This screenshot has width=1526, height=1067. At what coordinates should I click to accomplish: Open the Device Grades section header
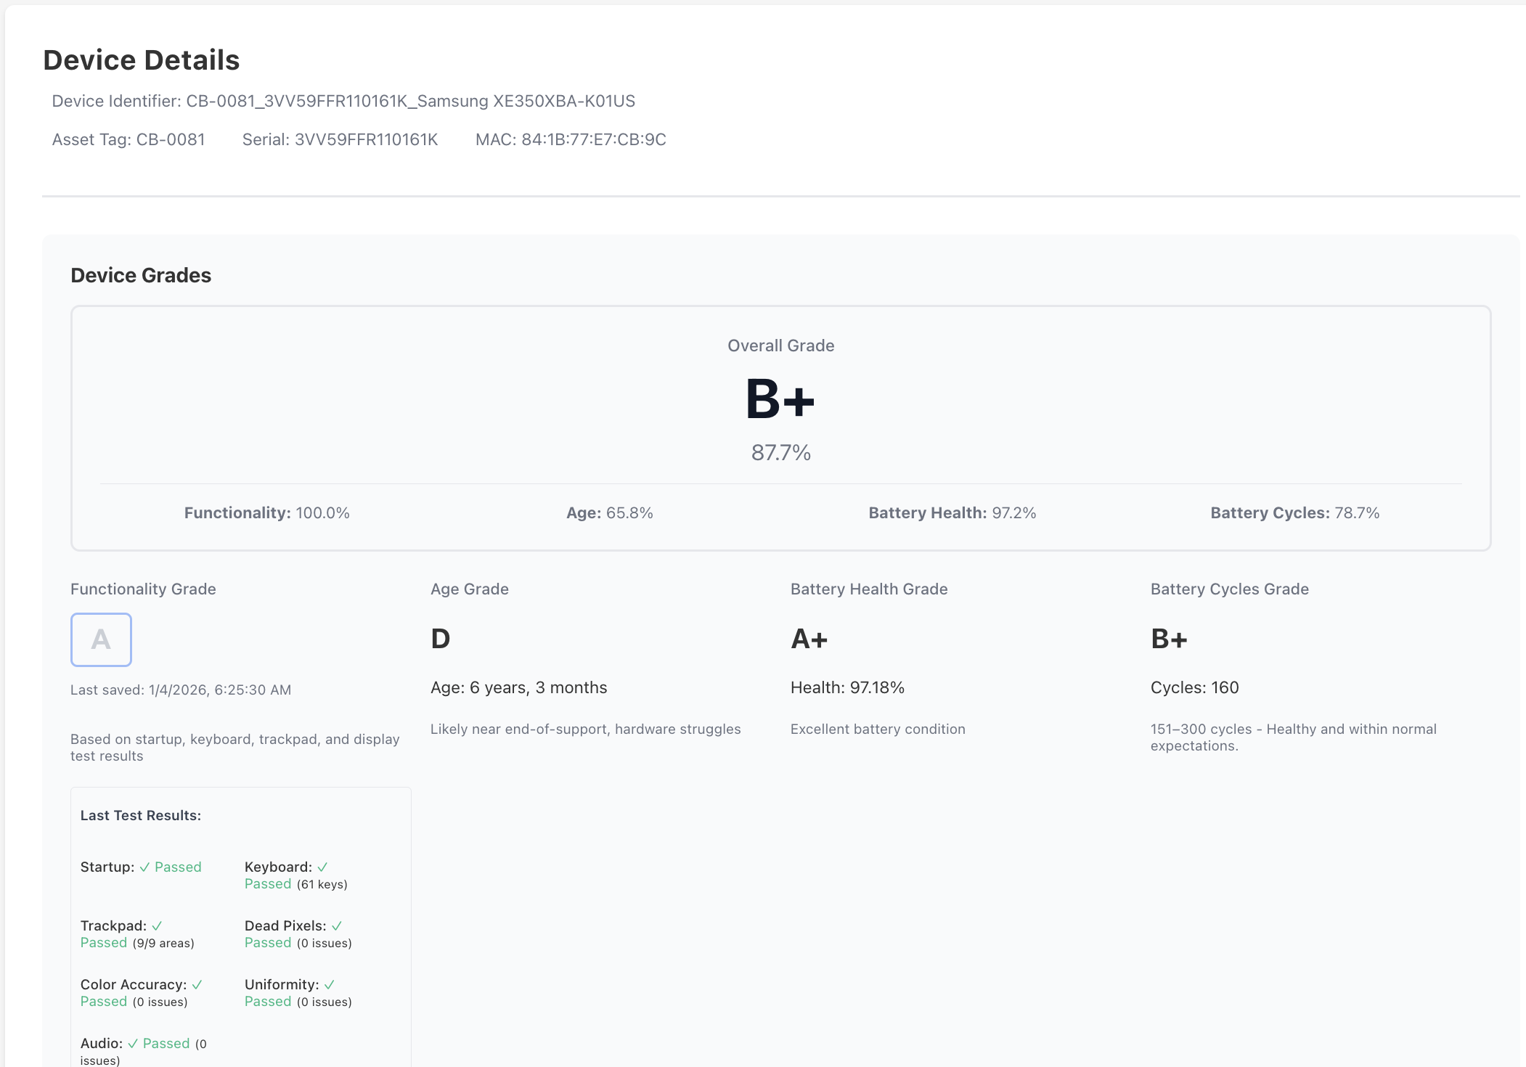point(141,275)
